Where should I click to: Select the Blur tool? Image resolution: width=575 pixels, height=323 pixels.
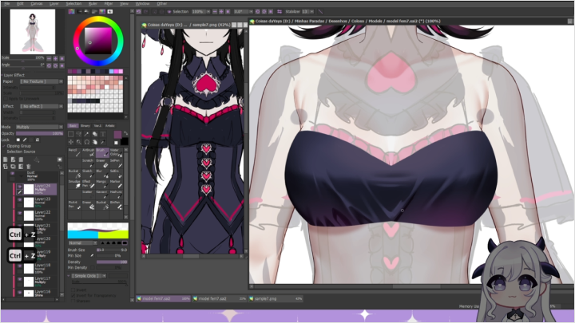click(102, 173)
